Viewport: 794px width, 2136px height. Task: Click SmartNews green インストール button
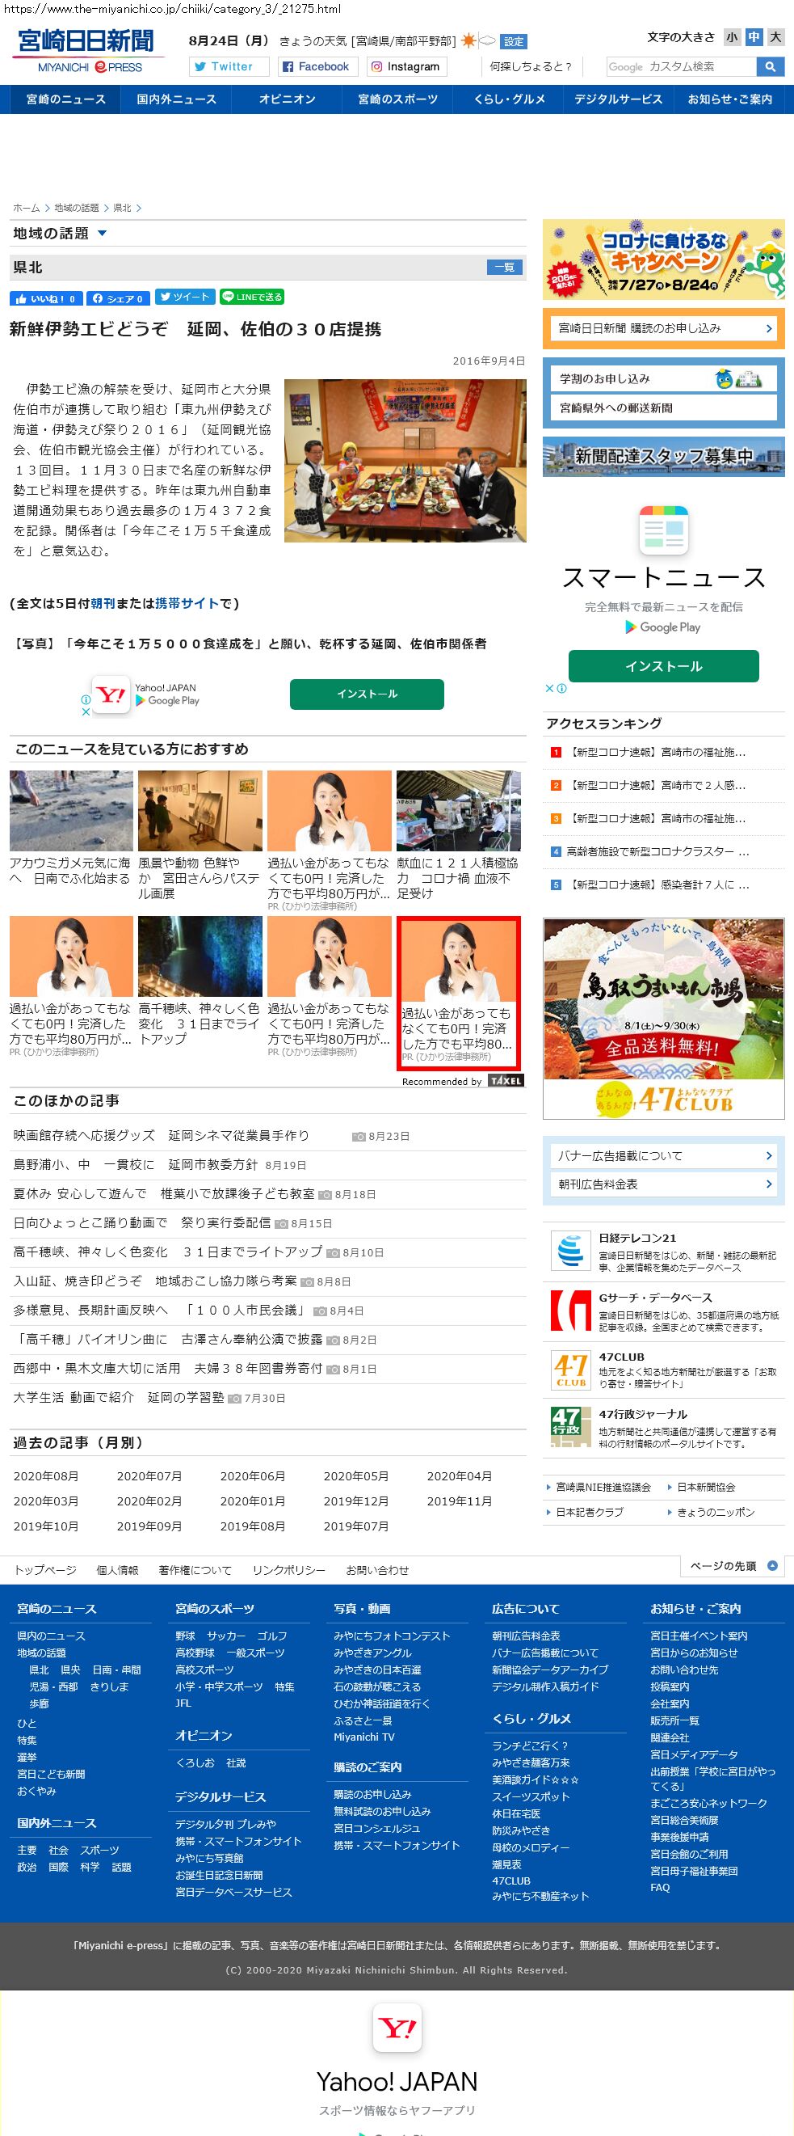[x=664, y=666]
